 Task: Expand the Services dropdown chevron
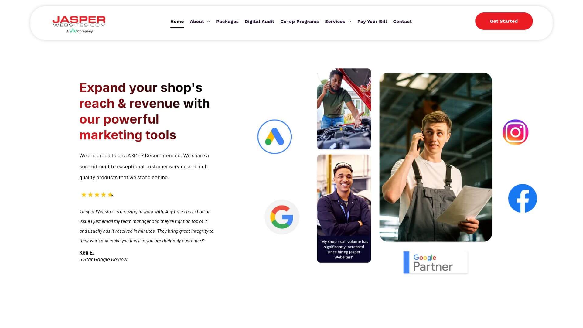(349, 22)
